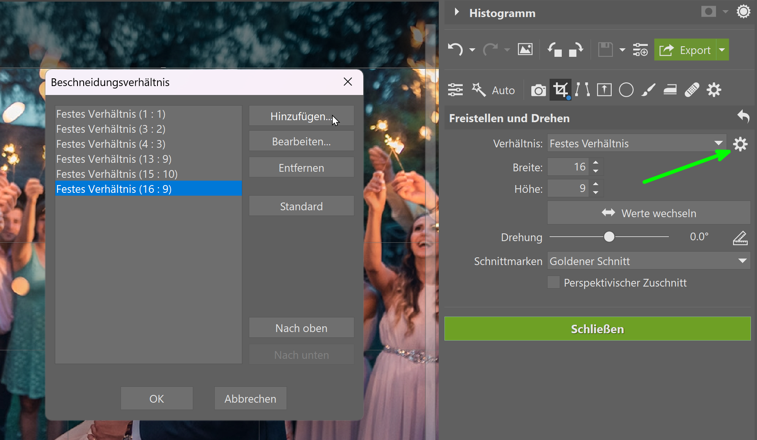
Task: Click the Export button
Action: tap(685, 50)
